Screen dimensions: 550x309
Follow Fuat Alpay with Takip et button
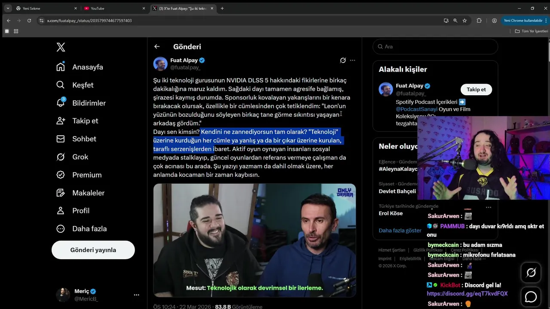point(476,89)
